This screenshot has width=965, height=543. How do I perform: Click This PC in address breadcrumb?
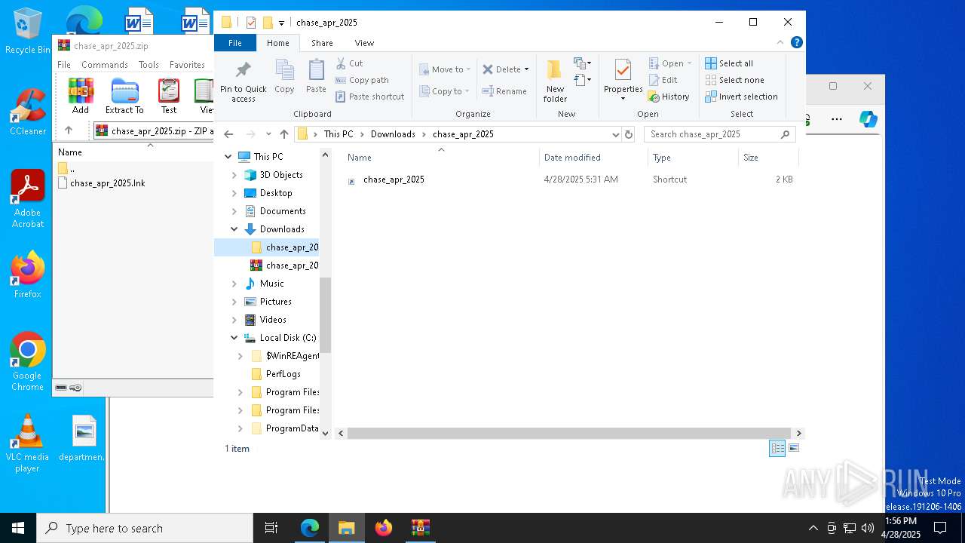(339, 134)
